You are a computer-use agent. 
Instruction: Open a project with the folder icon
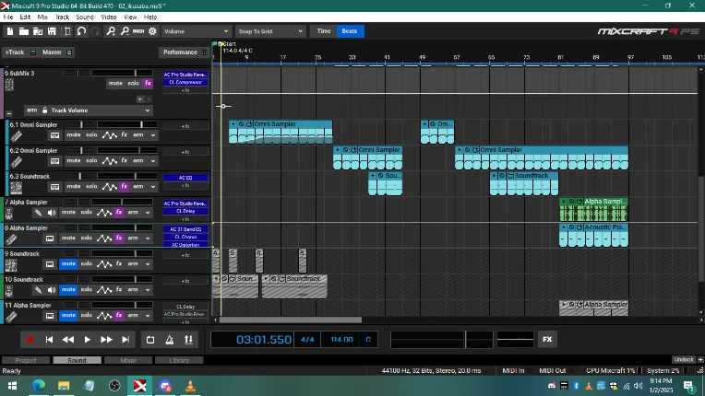click(23, 31)
